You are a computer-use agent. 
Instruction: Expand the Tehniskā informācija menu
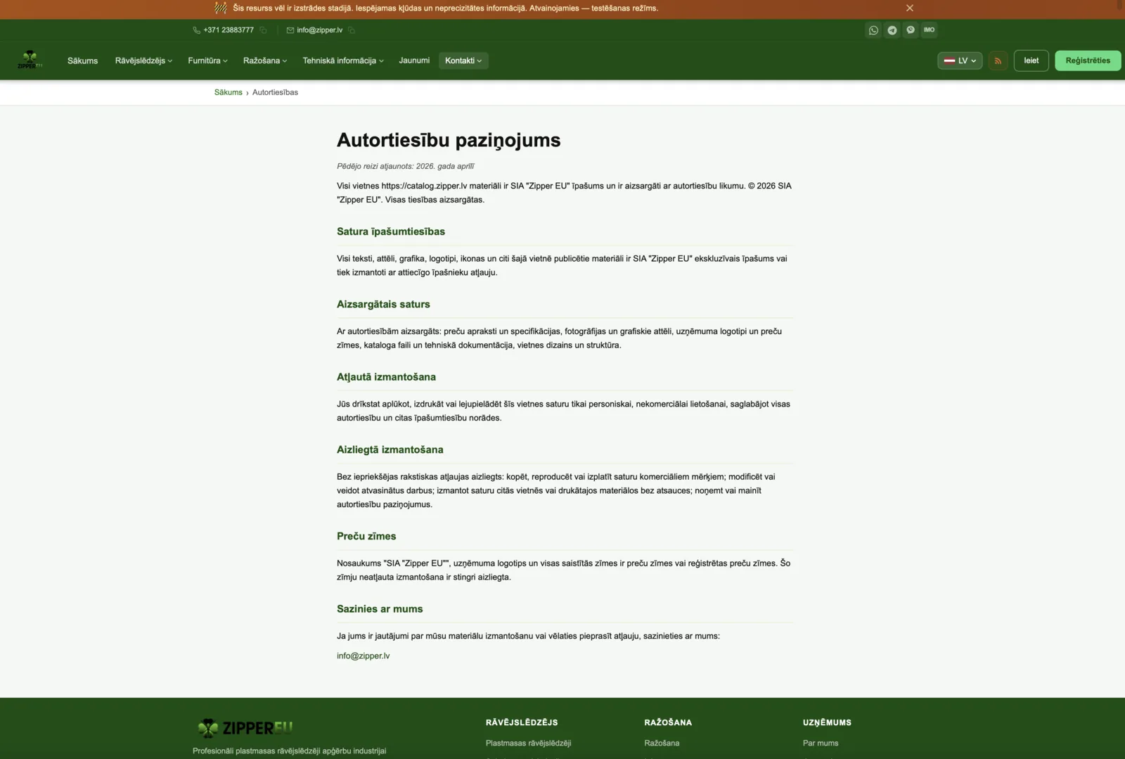pos(343,60)
